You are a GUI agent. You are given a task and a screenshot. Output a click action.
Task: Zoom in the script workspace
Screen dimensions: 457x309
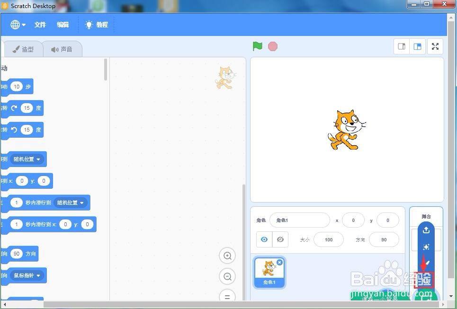(x=227, y=256)
